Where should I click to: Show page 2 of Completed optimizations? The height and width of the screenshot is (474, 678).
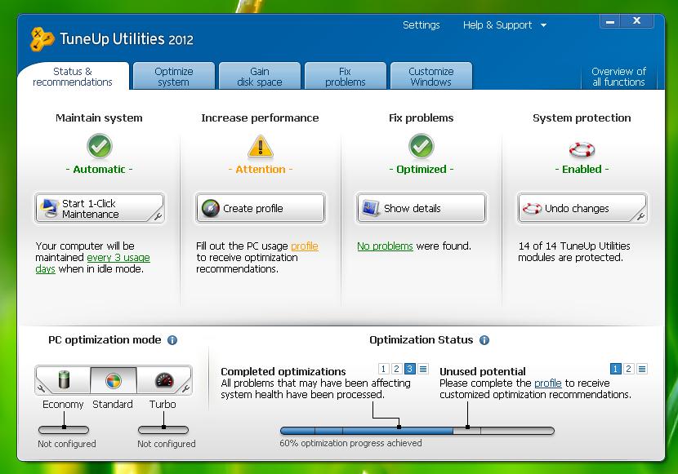[396, 369]
